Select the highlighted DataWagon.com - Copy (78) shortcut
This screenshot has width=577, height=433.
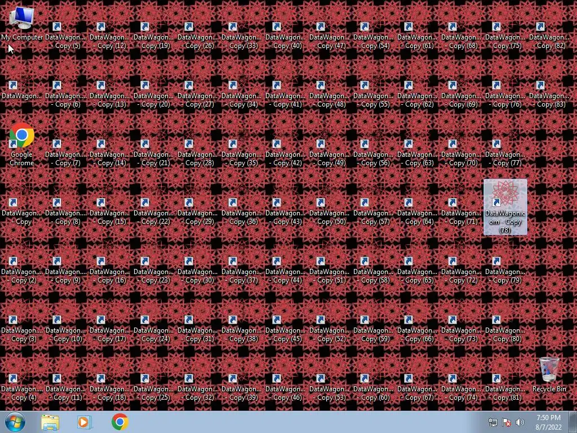tap(505, 207)
